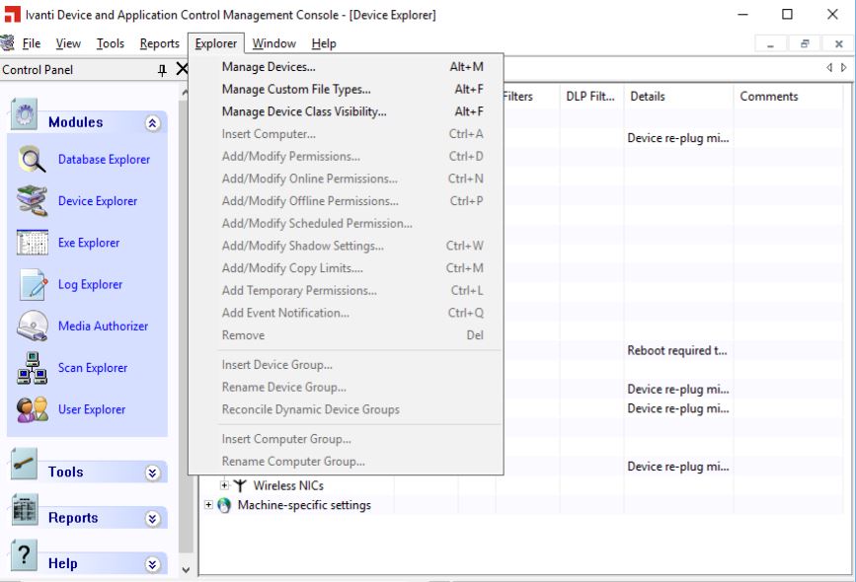Choose Manage Devices from Explorer menu

click(269, 67)
